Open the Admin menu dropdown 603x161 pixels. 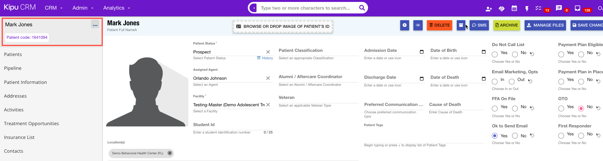point(83,8)
